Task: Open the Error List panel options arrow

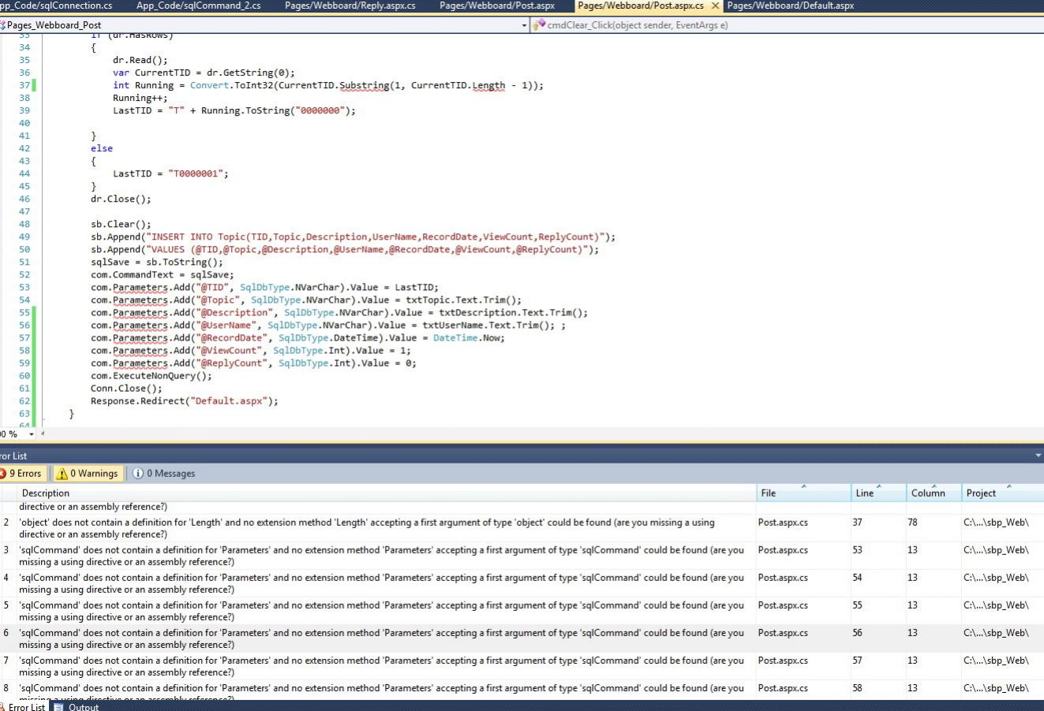Action: pyautogui.click(x=1038, y=456)
